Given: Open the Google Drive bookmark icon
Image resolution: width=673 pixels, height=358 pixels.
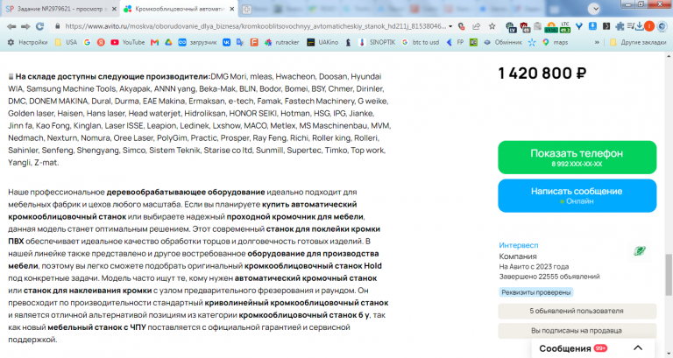Looking at the screenshot, I should coord(168,42).
